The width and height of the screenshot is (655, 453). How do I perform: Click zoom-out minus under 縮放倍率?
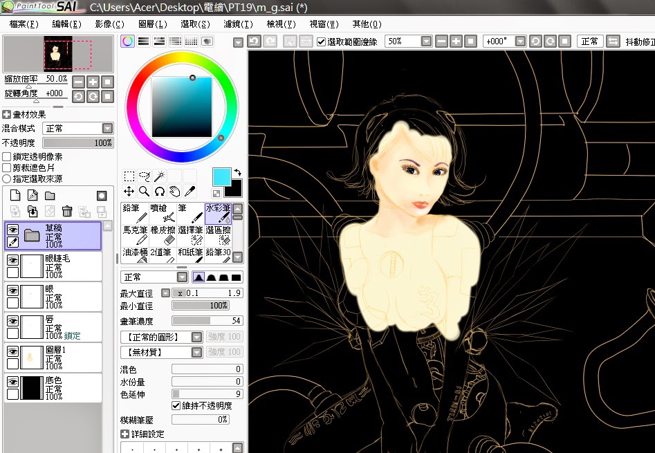[x=78, y=82]
